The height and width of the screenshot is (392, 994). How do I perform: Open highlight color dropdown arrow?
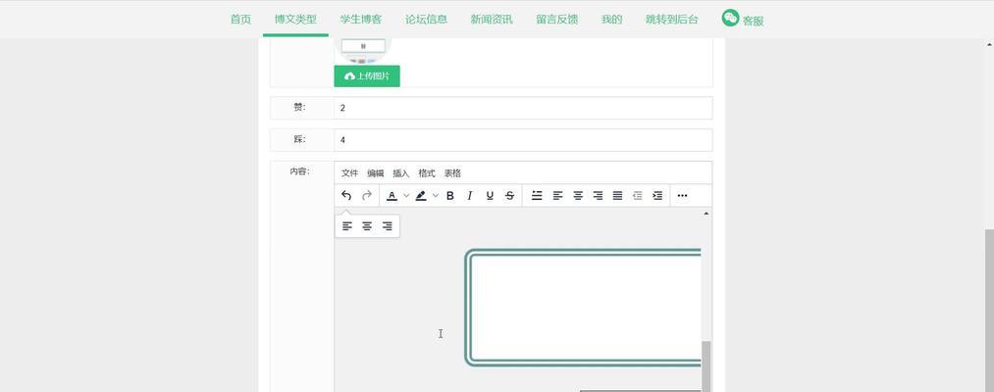(x=436, y=196)
